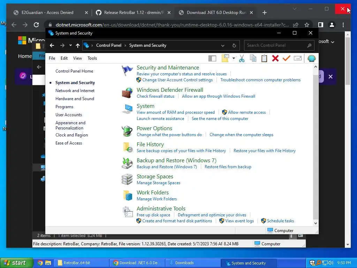357x268 pixels.
Task: Click the Power Options battery icon
Action: point(127,131)
